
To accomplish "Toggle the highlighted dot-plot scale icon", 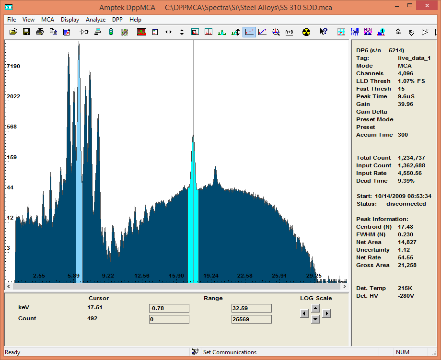I will click(x=249, y=32).
